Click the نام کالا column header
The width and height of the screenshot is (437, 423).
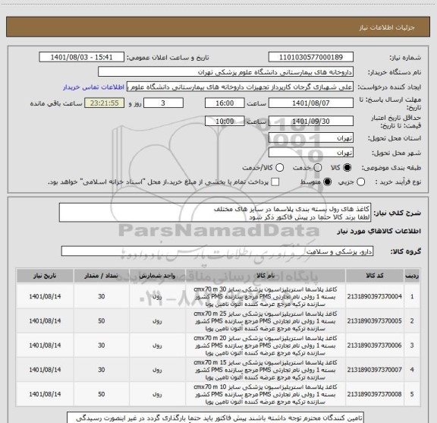point(266,276)
